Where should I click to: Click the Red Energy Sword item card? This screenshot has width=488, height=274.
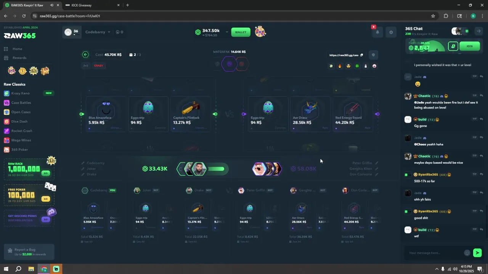[353, 114]
